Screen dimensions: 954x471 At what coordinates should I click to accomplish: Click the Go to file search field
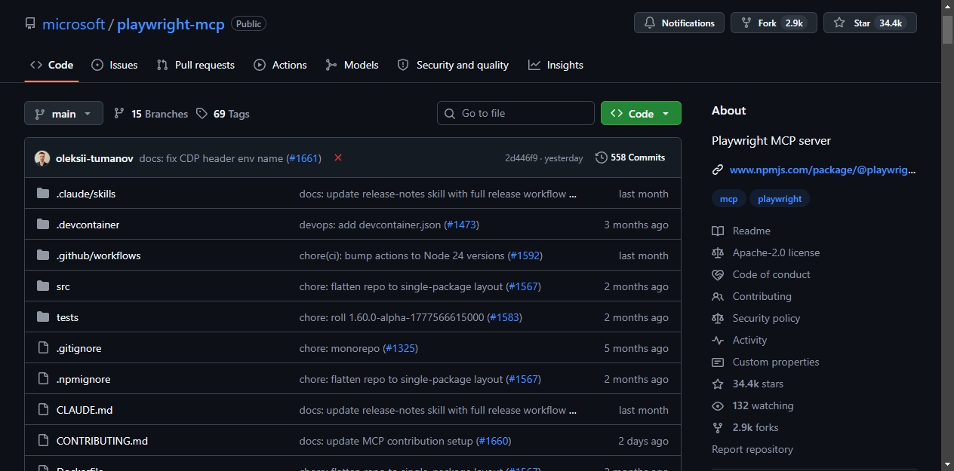click(x=515, y=113)
